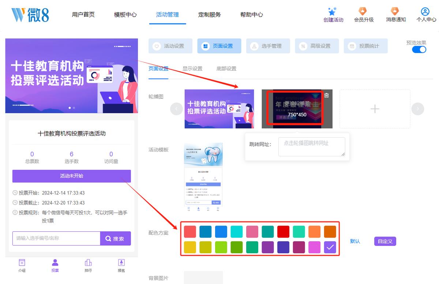Open 模板中心 in top navigation
Viewport: 439px width, 284px height.
125,15
